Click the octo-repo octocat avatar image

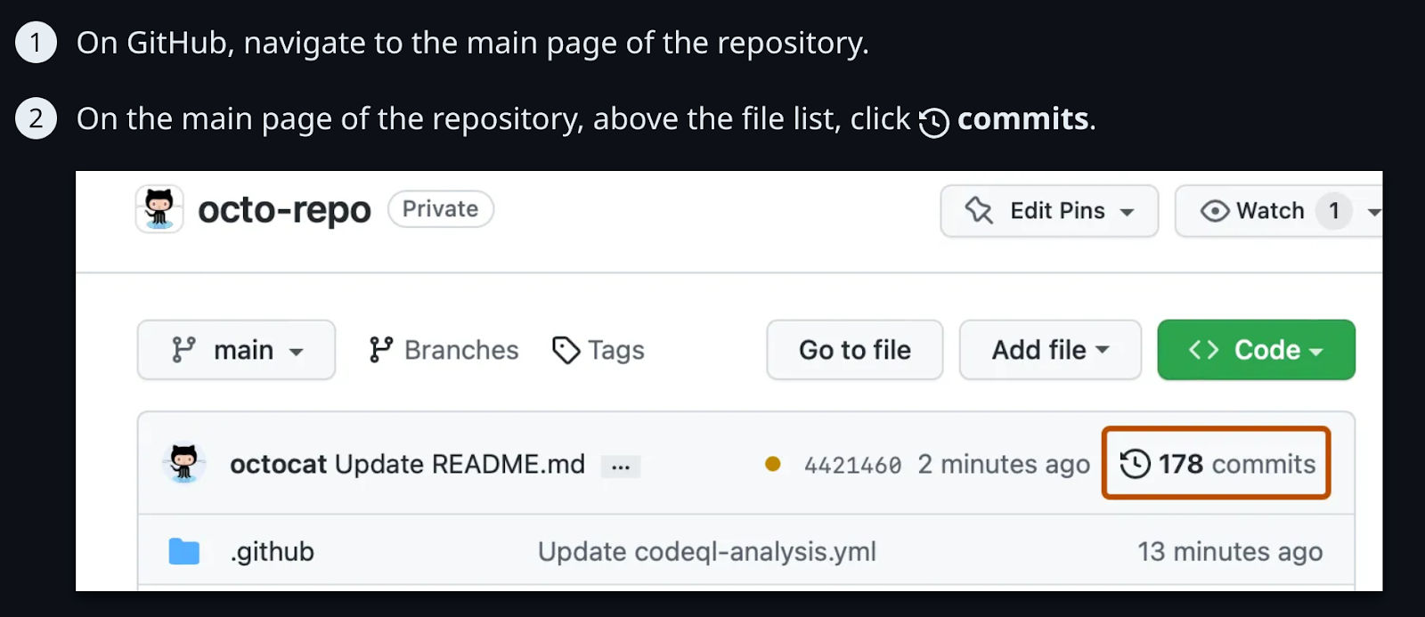(x=159, y=209)
